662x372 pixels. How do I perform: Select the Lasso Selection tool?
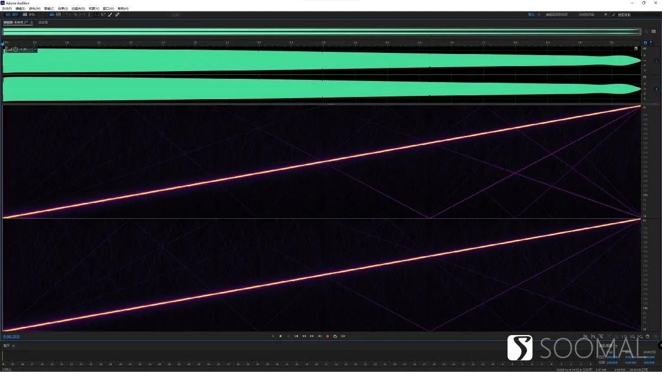(103, 14)
